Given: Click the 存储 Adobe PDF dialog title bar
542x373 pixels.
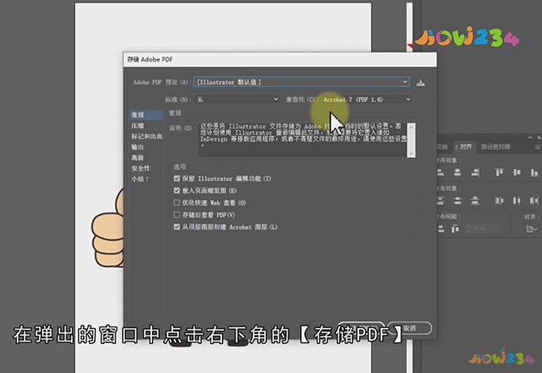Looking at the screenshot, I should [x=280, y=60].
